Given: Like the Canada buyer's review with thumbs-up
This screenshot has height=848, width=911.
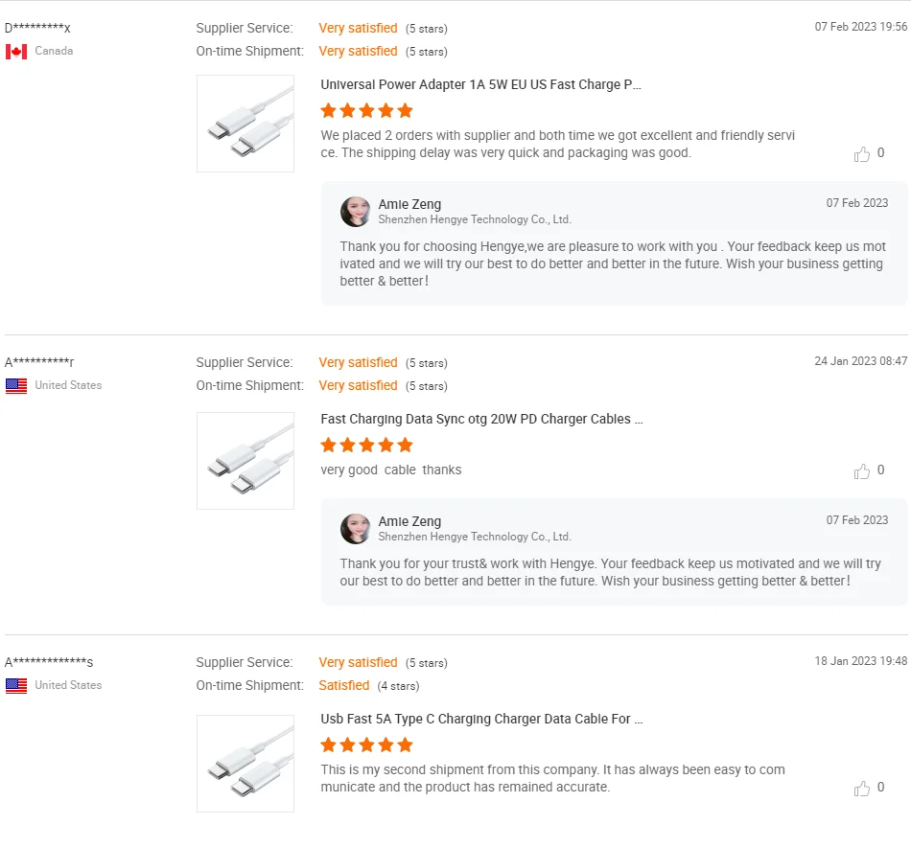Looking at the screenshot, I should [x=862, y=154].
